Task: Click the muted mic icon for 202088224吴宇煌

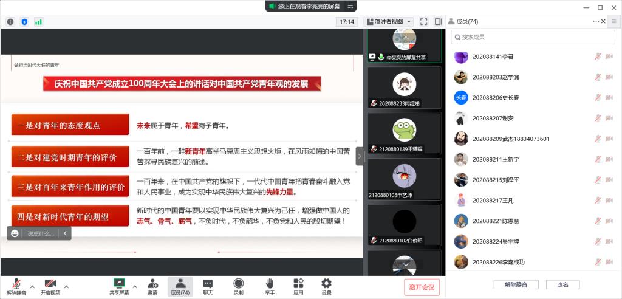Action: pyautogui.click(x=598, y=241)
